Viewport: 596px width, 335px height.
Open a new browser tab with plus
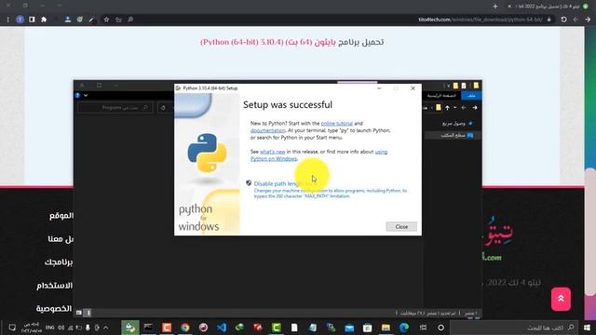coord(494,7)
